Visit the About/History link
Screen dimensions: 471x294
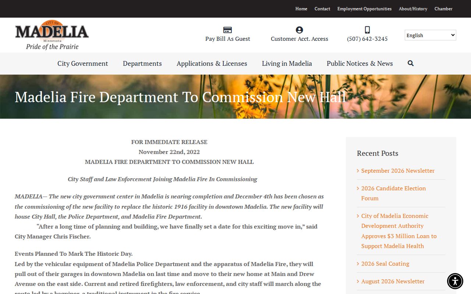(413, 9)
